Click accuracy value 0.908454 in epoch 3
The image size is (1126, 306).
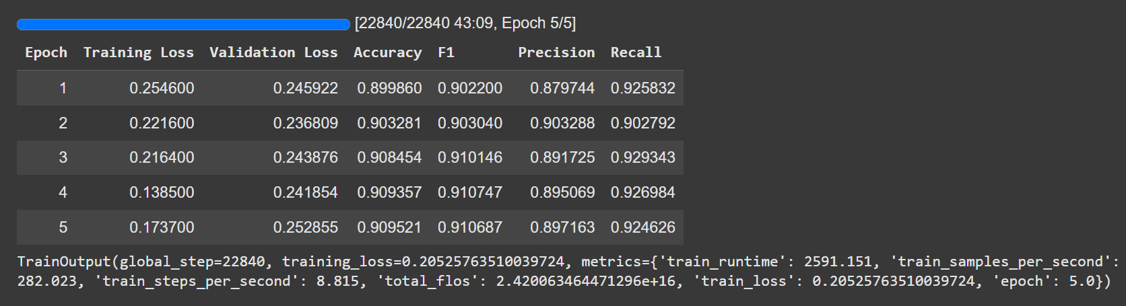tap(389, 157)
